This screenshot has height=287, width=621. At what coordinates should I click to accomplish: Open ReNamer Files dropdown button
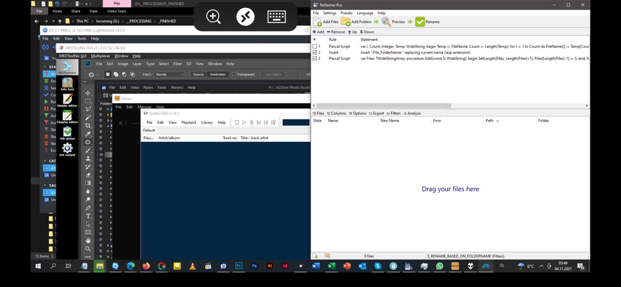(318, 114)
